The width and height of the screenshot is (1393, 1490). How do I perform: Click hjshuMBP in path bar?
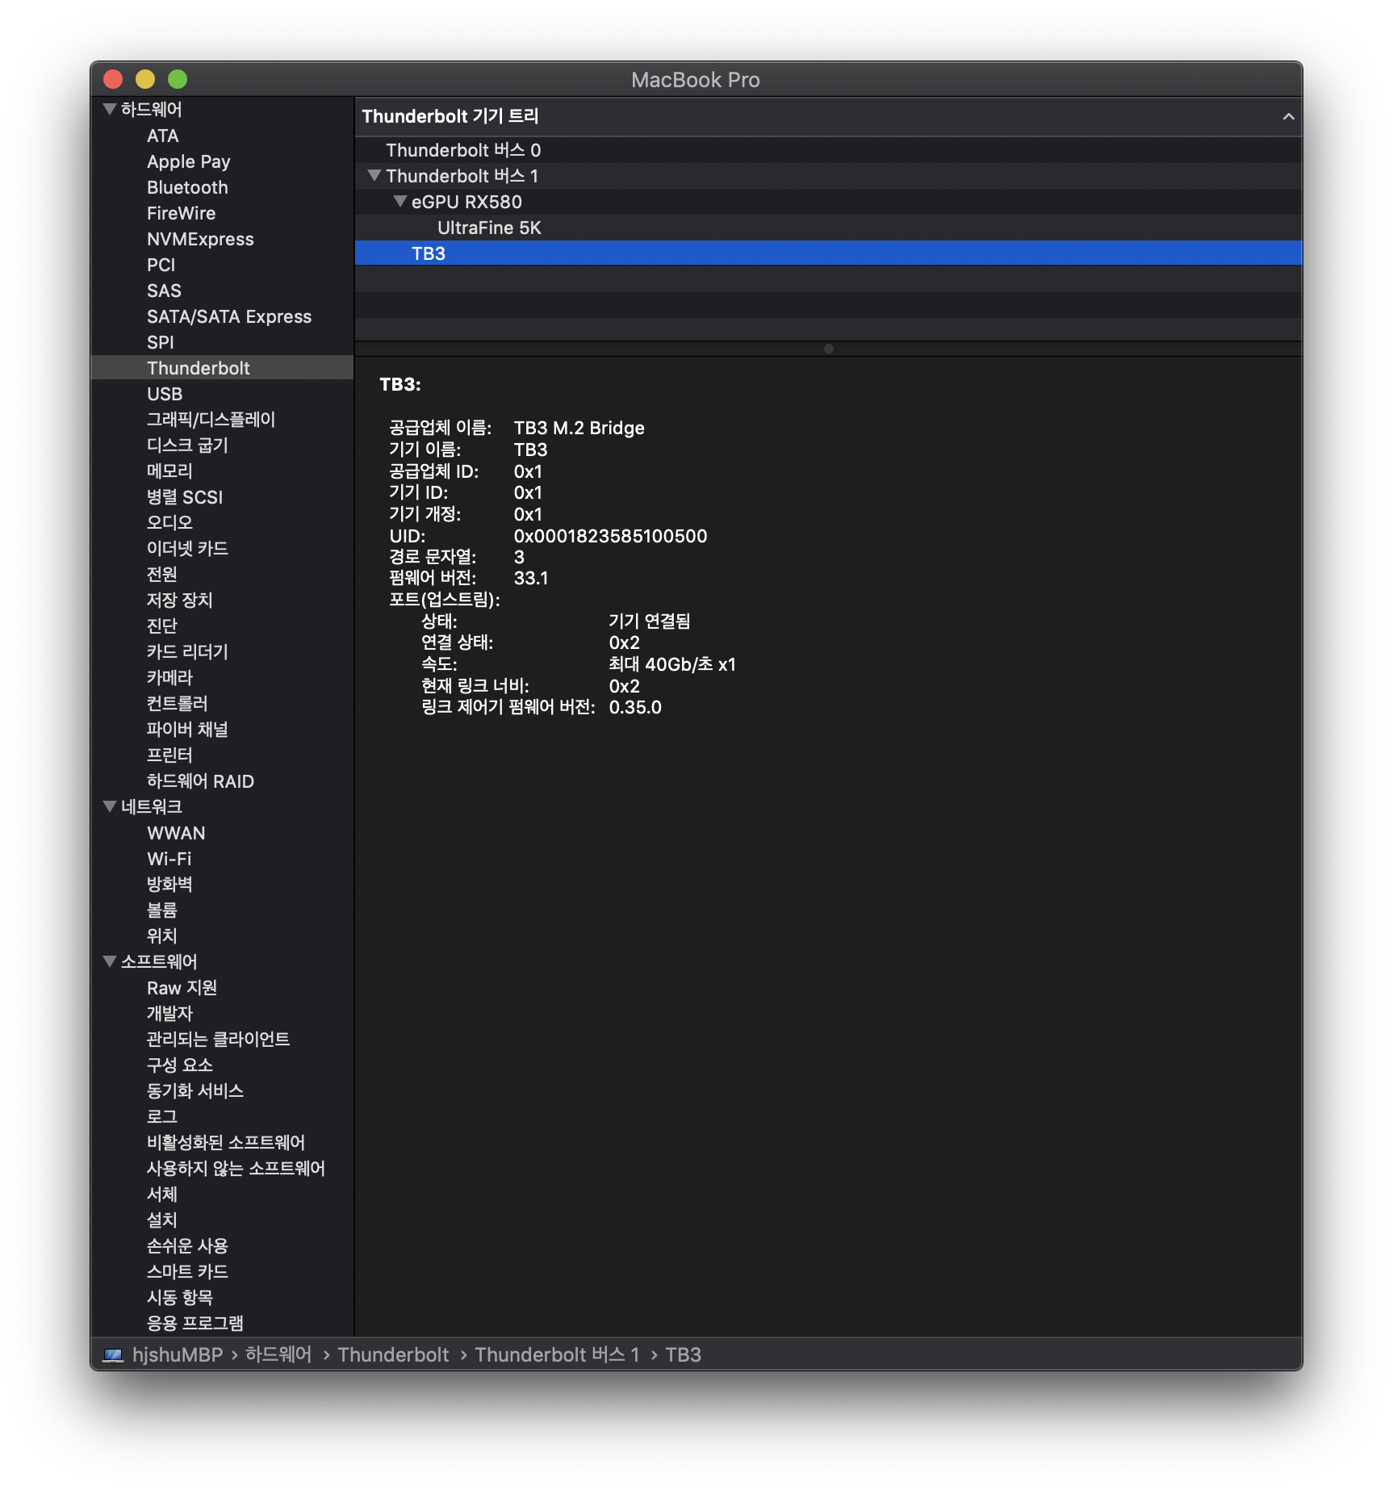tap(178, 1355)
